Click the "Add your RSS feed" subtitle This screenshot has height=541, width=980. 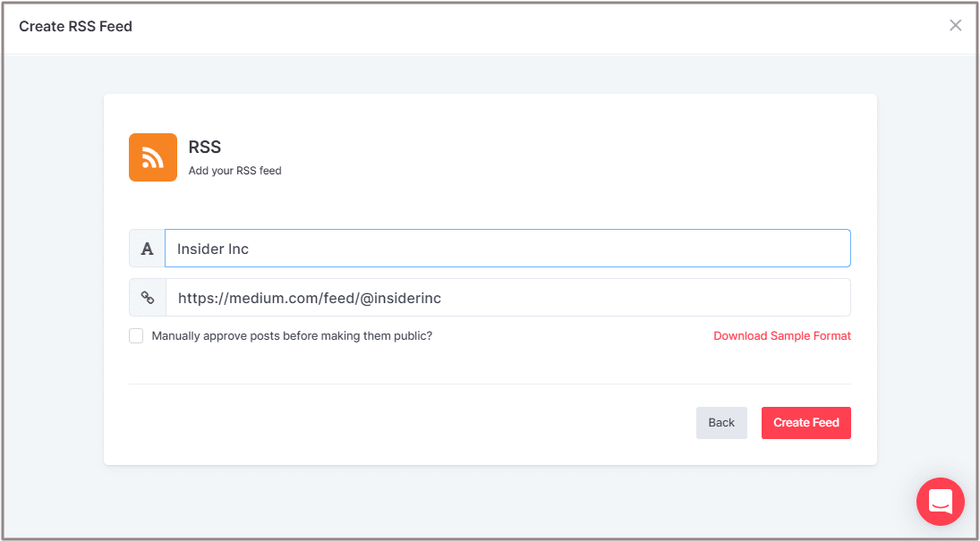click(x=234, y=171)
